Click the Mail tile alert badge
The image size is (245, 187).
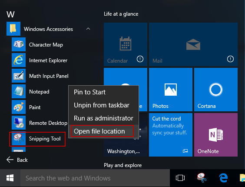click(230, 59)
